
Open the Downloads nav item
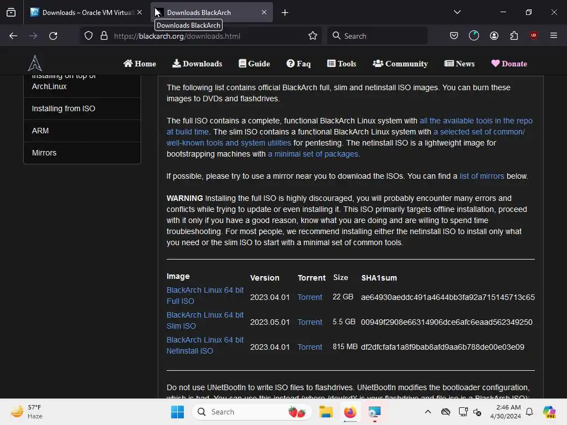197,64
